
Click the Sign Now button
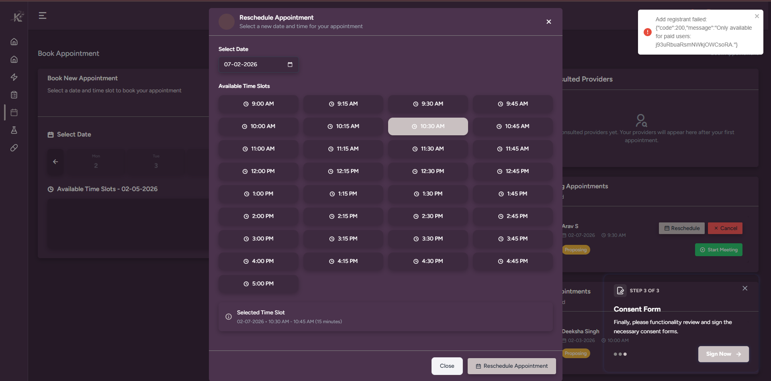[723, 354]
